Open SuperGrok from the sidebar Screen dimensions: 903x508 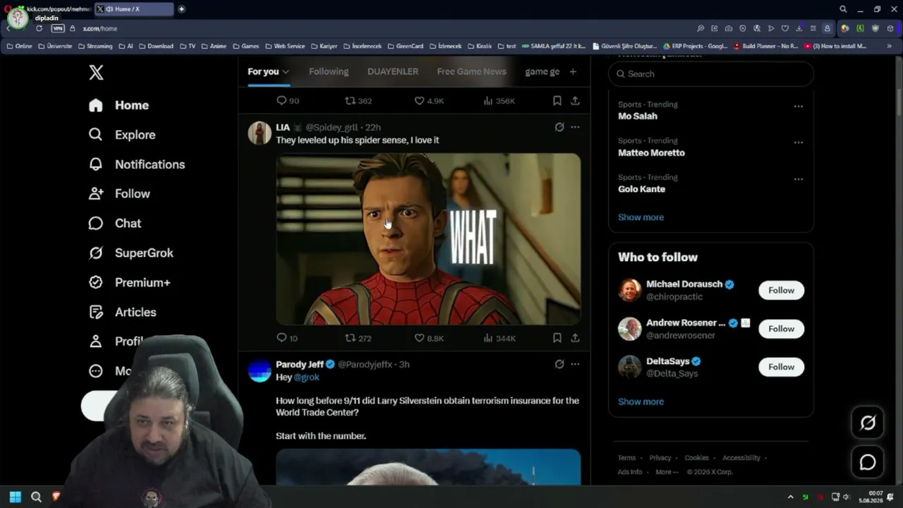click(131, 253)
